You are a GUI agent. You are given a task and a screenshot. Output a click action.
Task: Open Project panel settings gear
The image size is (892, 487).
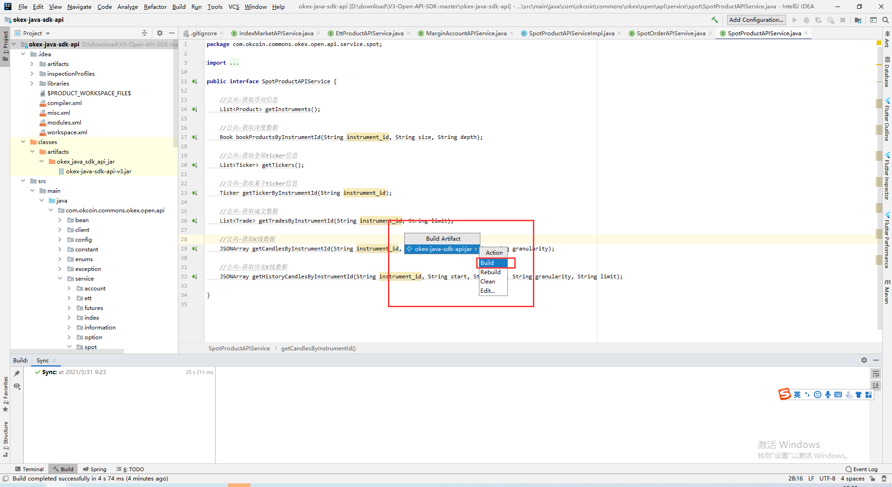pos(160,33)
